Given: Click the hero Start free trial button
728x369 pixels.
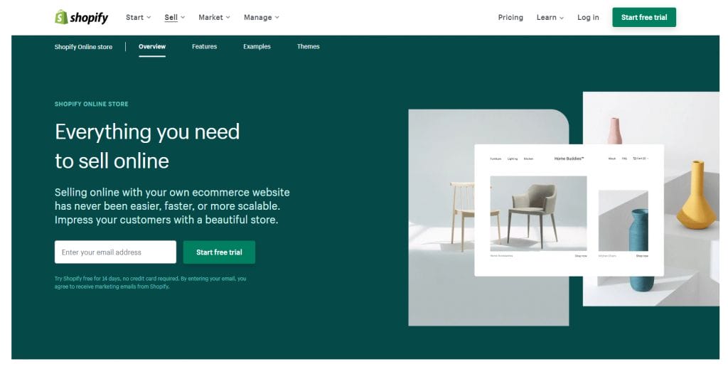Looking at the screenshot, I should 219,252.
